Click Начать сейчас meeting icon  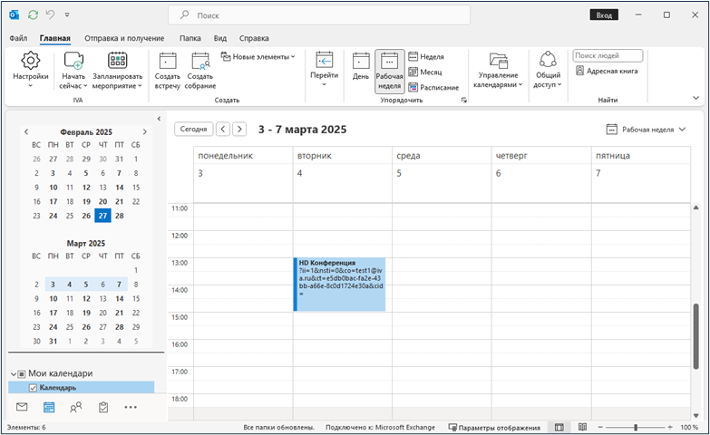(73, 61)
